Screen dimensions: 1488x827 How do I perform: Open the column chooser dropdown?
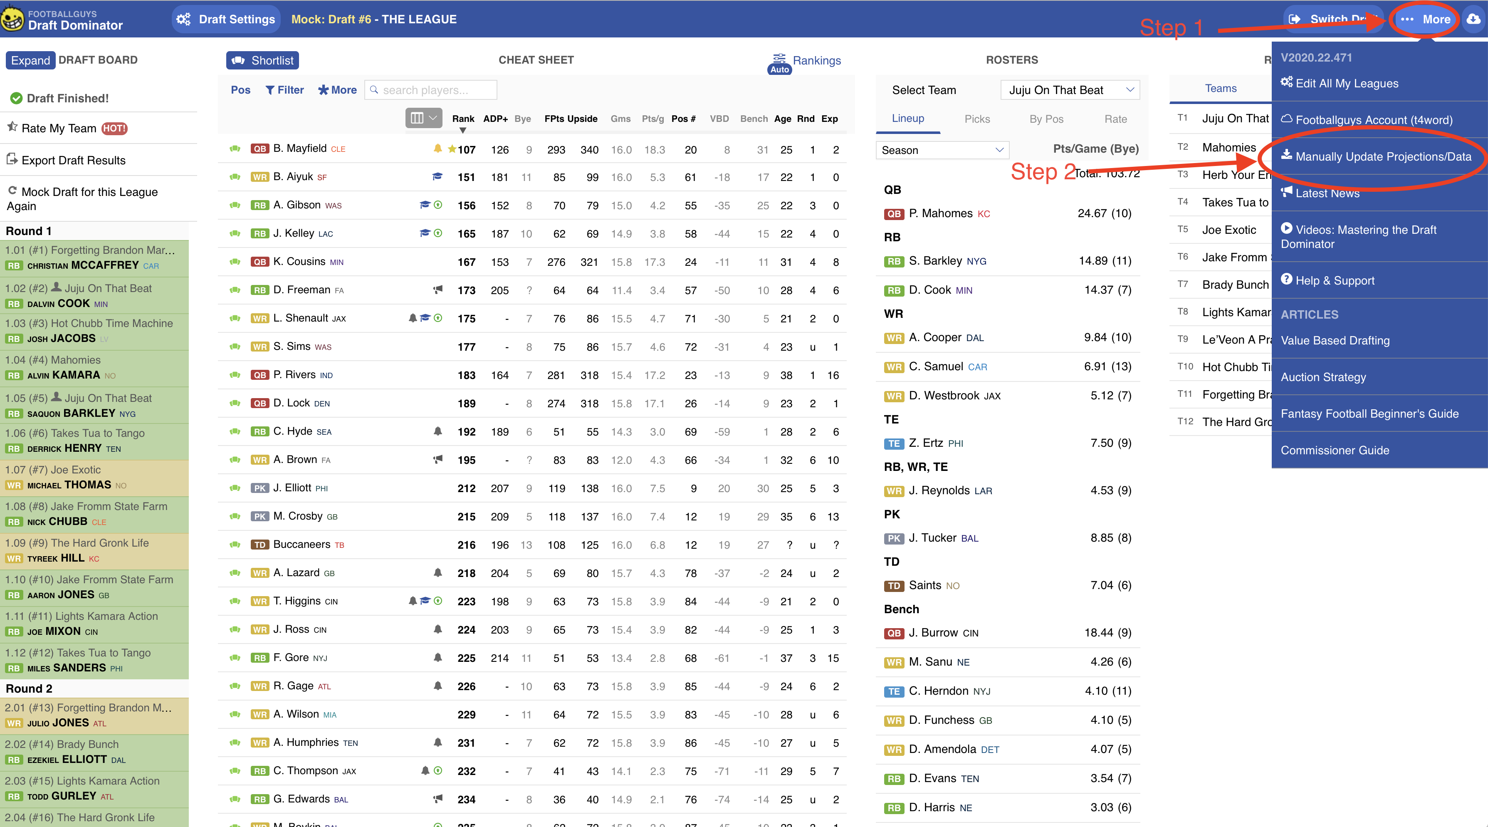pyautogui.click(x=423, y=119)
